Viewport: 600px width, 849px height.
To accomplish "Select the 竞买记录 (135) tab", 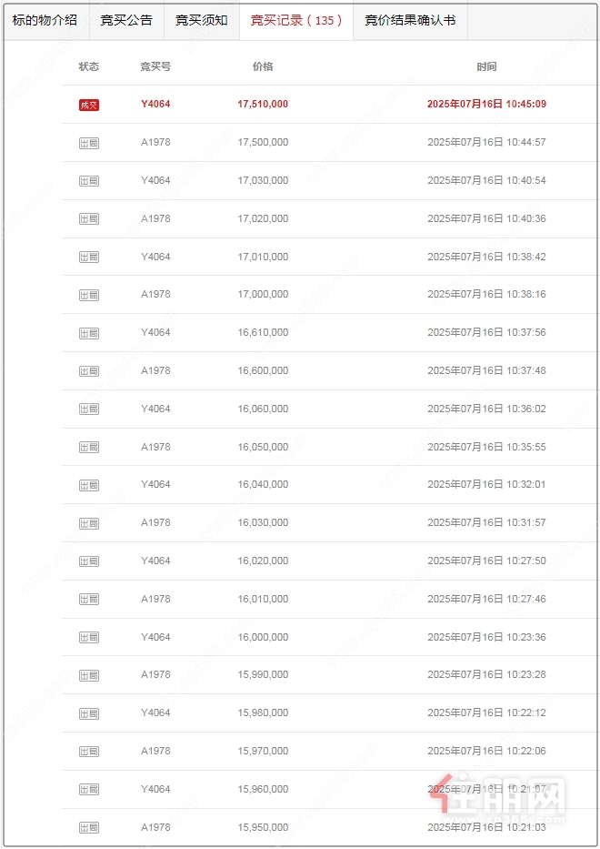I will 296,21.
